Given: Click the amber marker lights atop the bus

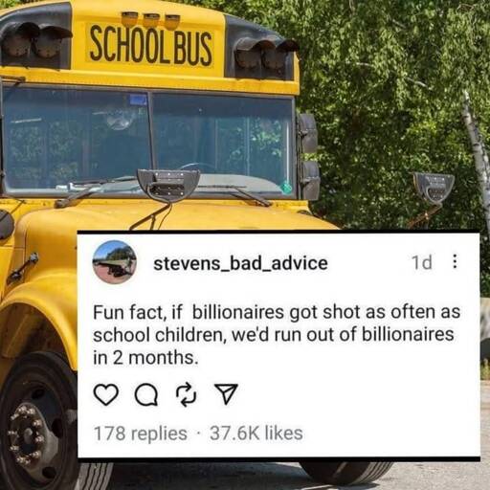Looking at the screenshot, I should (151, 19).
